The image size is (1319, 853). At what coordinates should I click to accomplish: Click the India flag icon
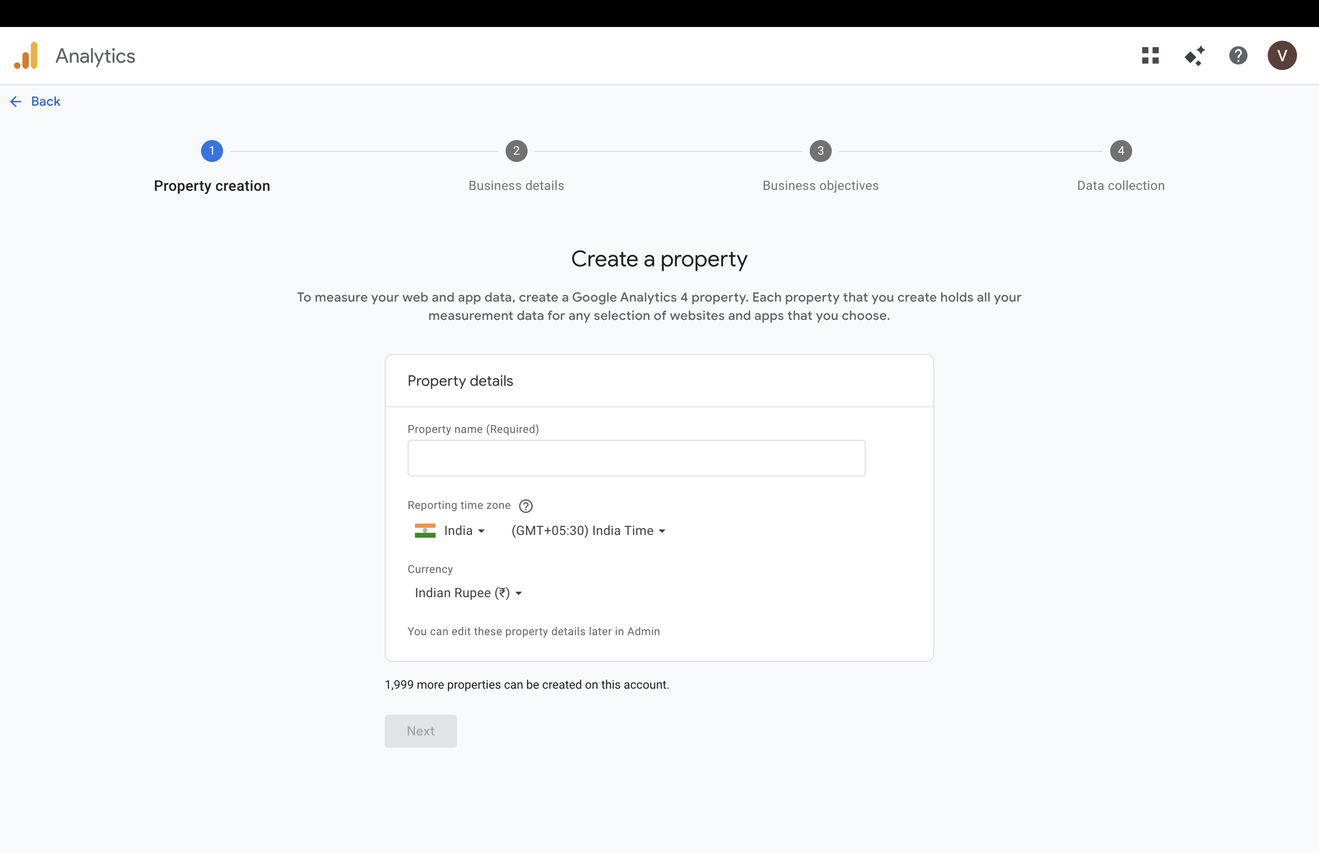pos(425,531)
